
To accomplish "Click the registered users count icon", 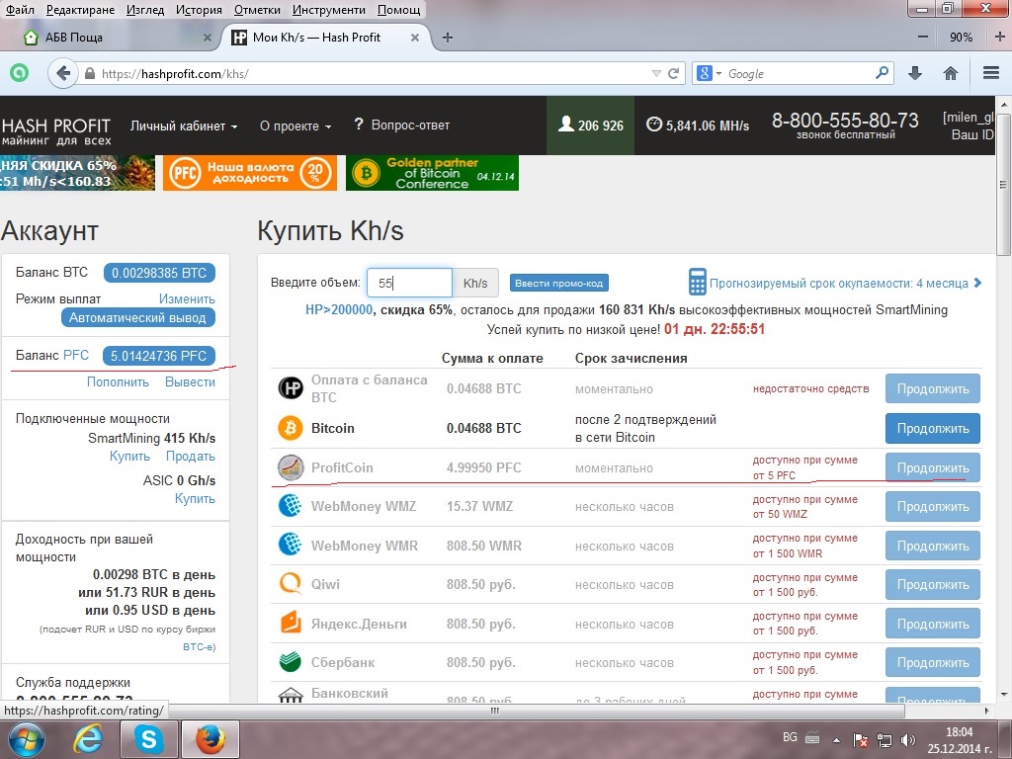I will point(566,124).
